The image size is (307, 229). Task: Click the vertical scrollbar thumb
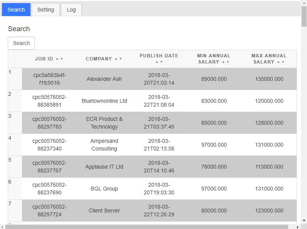click(x=304, y=16)
